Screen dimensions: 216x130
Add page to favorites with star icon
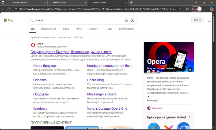tap(180, 9)
